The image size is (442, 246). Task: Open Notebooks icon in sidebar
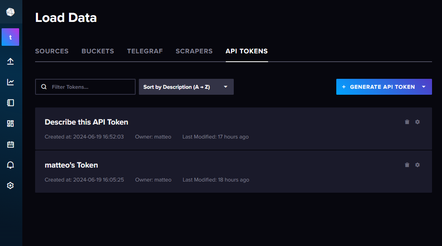click(x=10, y=103)
